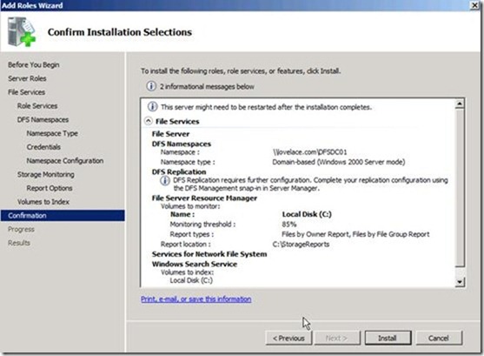Click the 'File Server' entry
The image size is (484, 356).
[170, 134]
